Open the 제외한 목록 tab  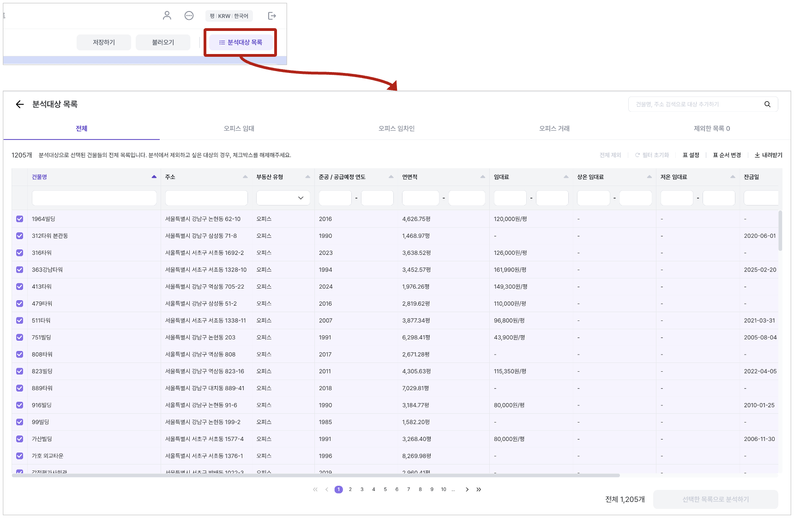pos(711,128)
